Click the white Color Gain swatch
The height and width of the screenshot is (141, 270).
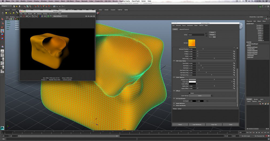192,82
